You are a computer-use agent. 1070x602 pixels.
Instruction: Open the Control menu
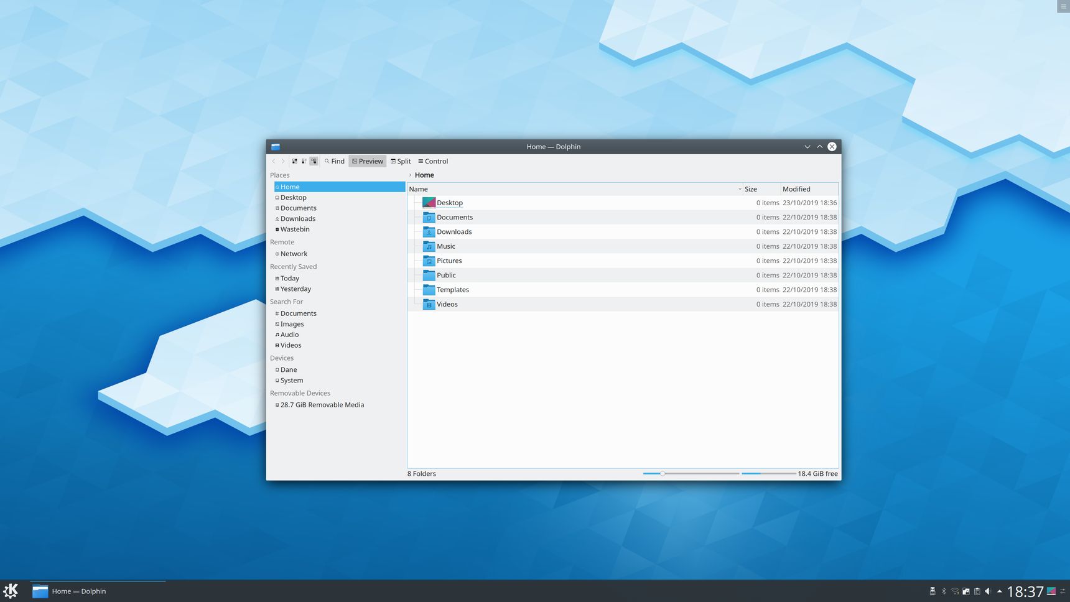pos(433,161)
